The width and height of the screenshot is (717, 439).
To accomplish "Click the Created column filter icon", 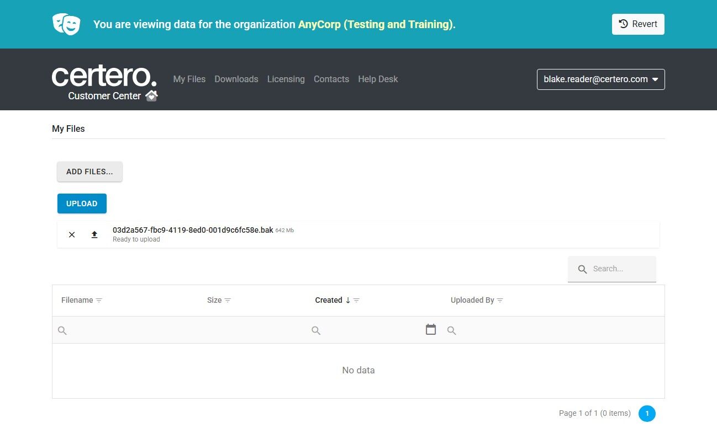I will pos(356,301).
